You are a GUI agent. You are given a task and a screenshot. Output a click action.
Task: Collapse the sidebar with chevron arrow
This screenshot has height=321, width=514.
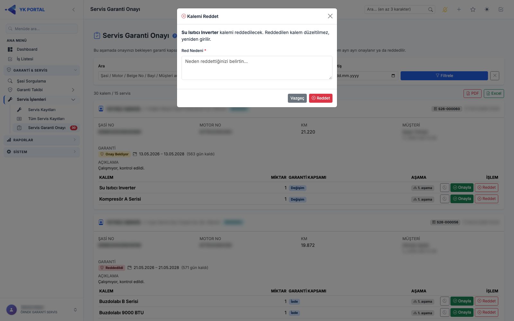click(x=74, y=10)
